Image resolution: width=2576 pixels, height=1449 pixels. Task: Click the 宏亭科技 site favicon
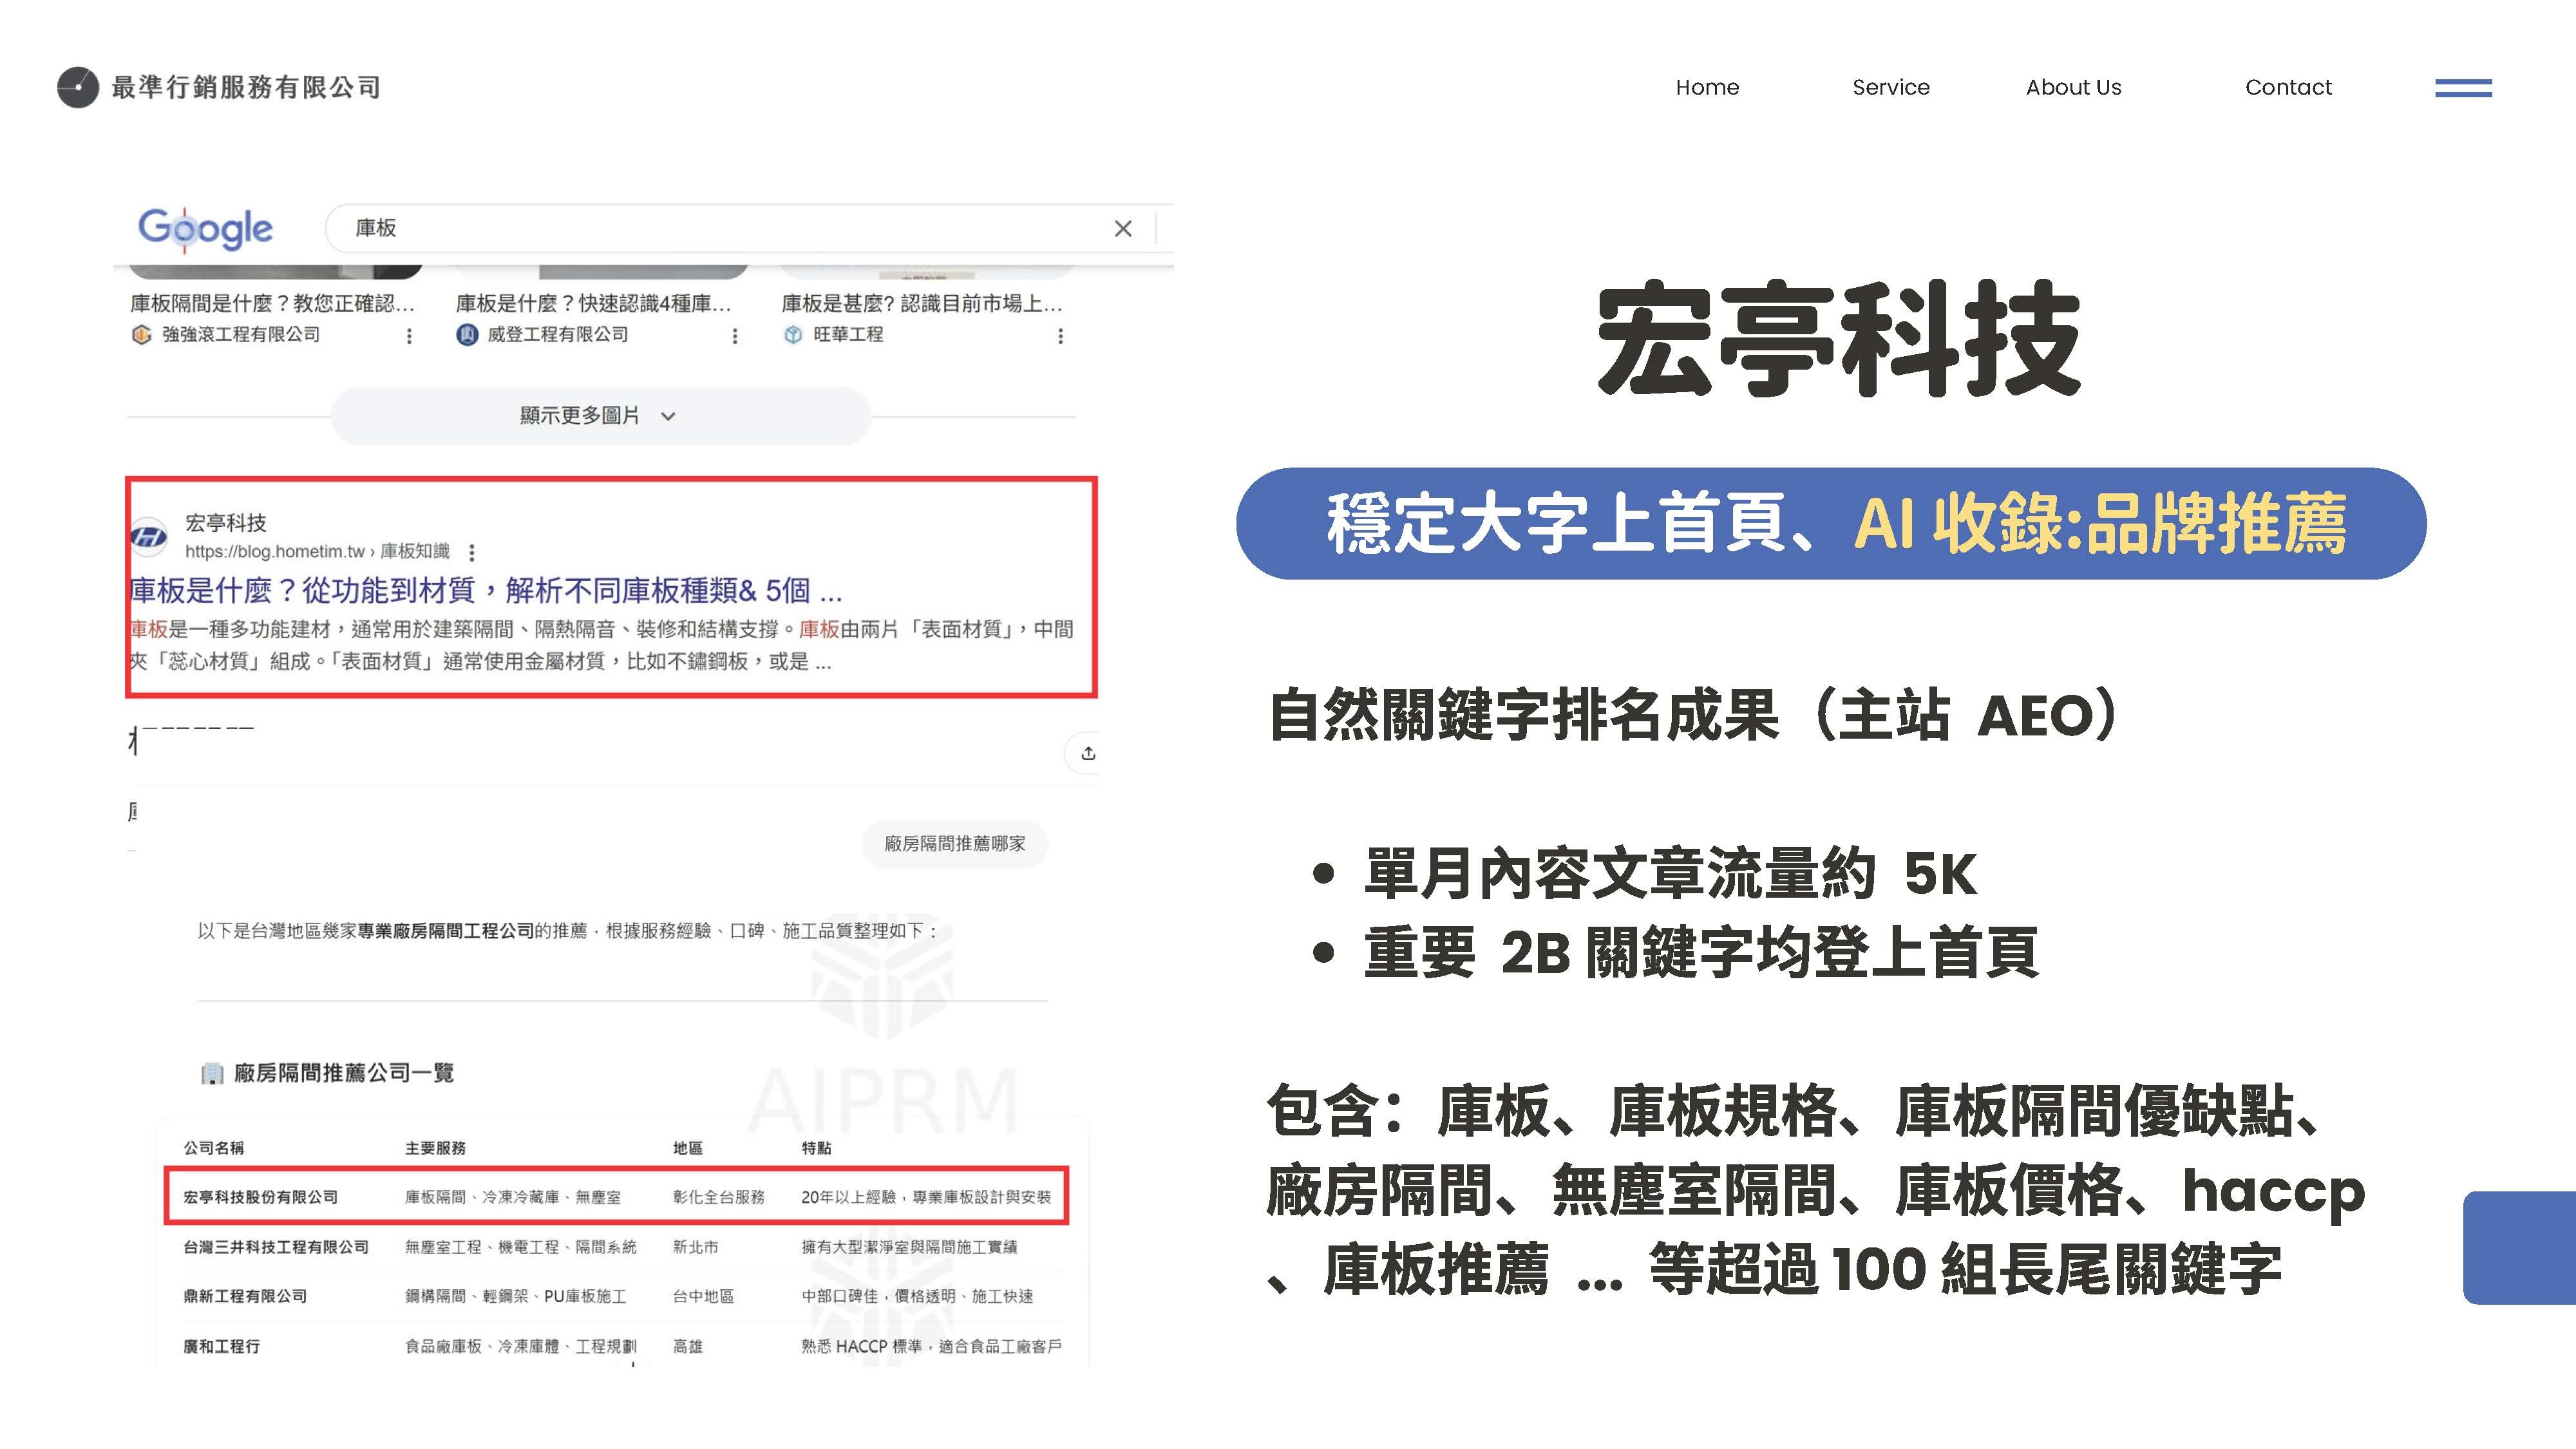150,537
